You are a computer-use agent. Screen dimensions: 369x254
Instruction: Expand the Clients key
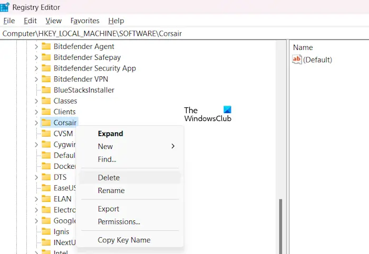[36, 111]
